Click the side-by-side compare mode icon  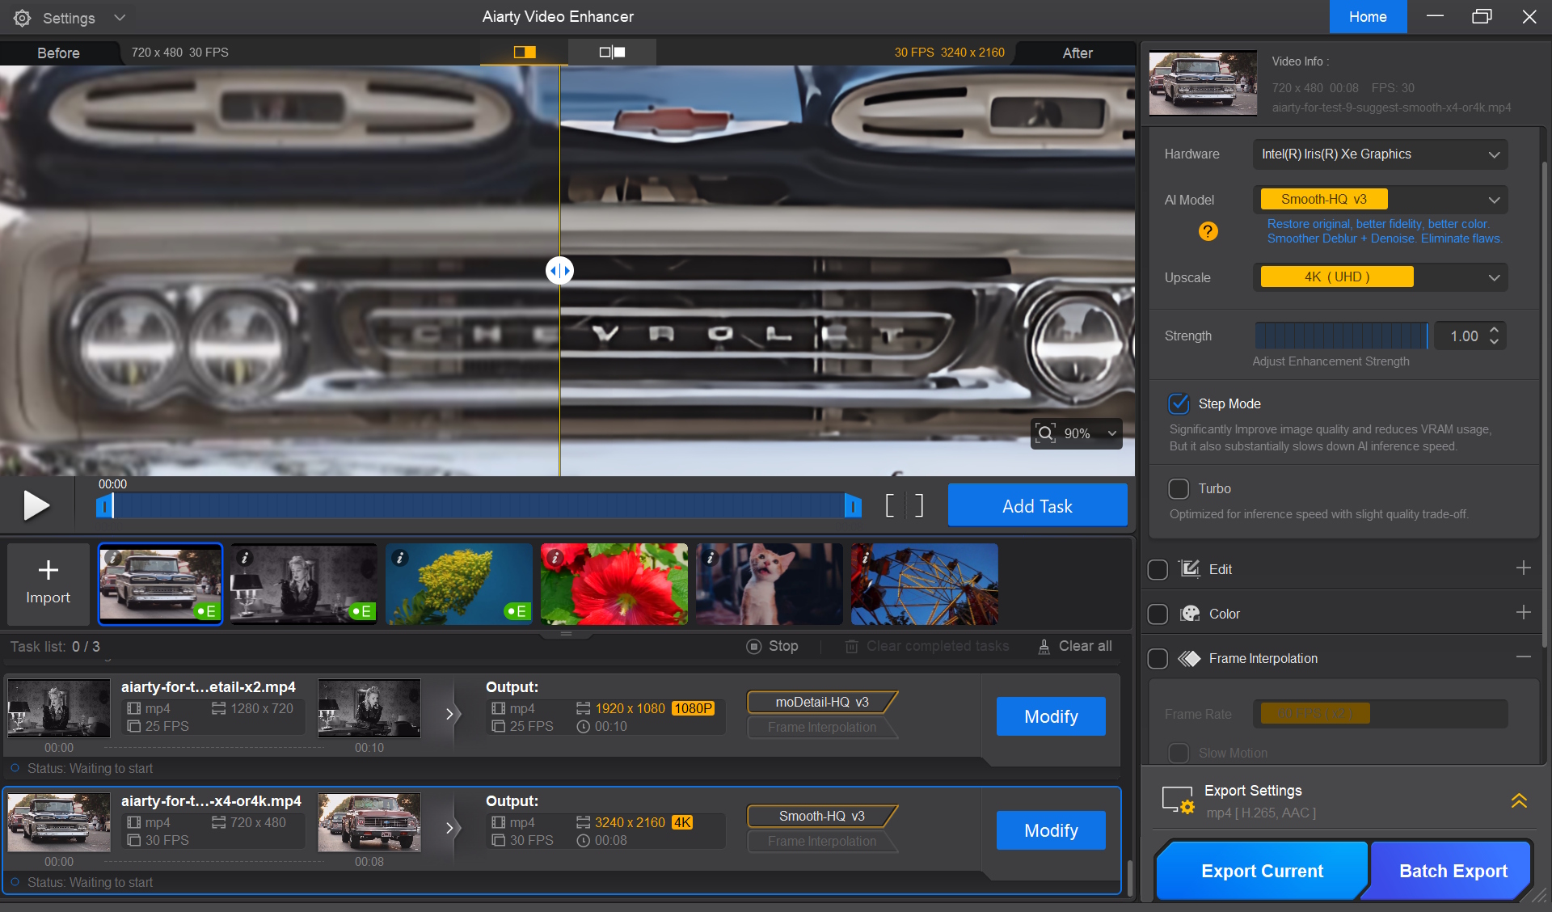pos(612,53)
